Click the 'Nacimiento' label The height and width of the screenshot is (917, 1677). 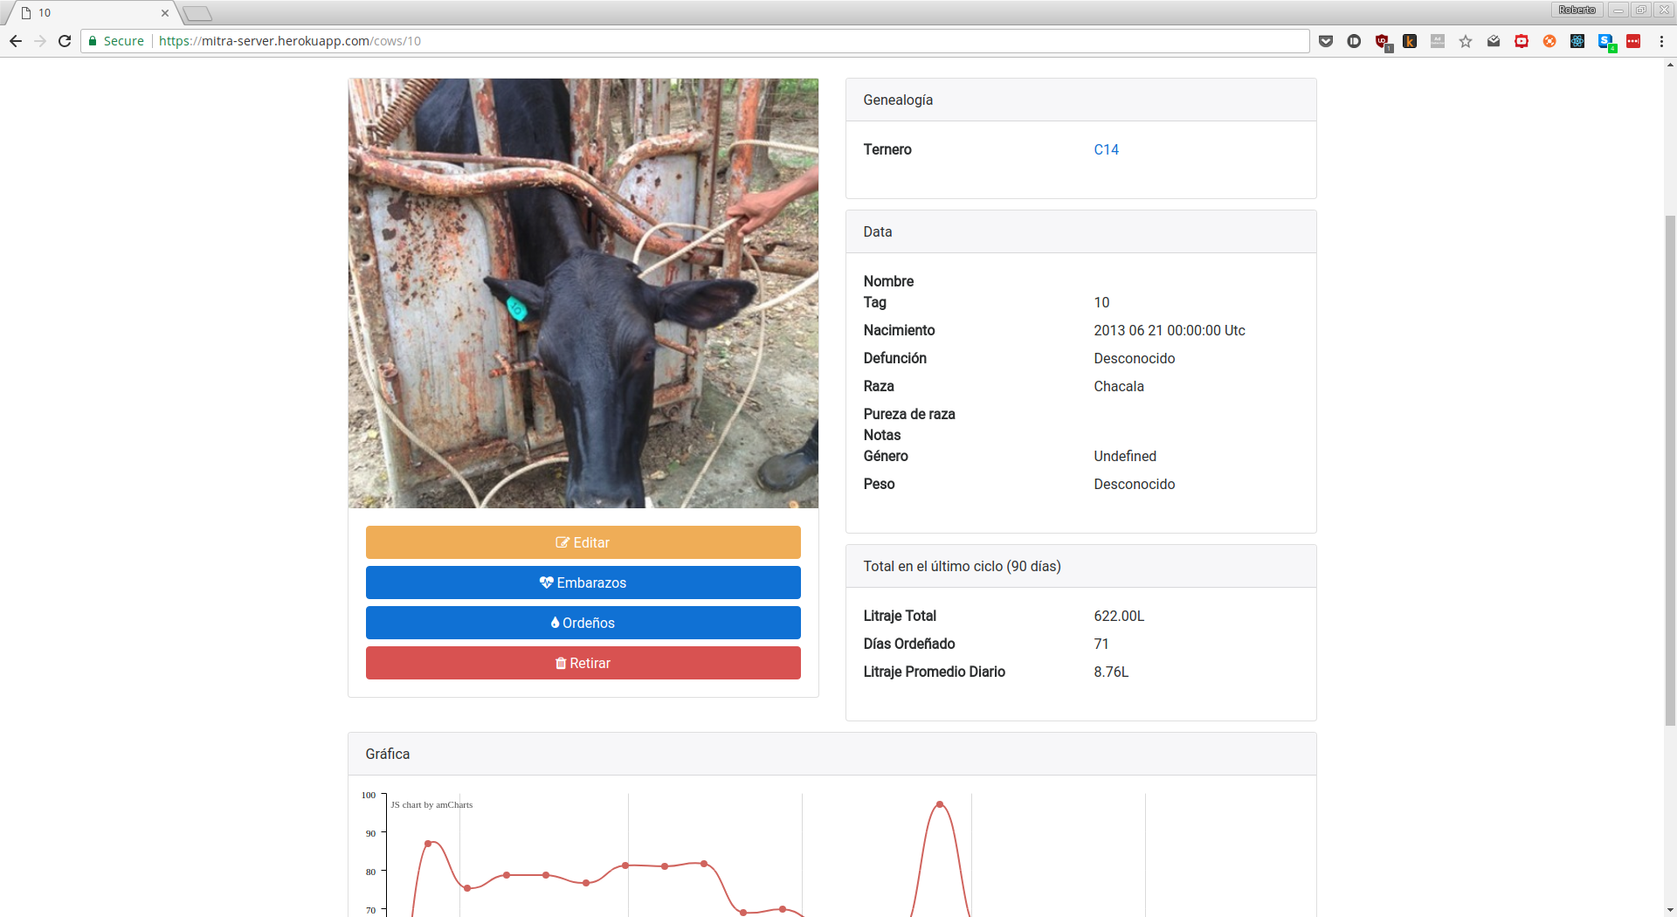tap(899, 330)
